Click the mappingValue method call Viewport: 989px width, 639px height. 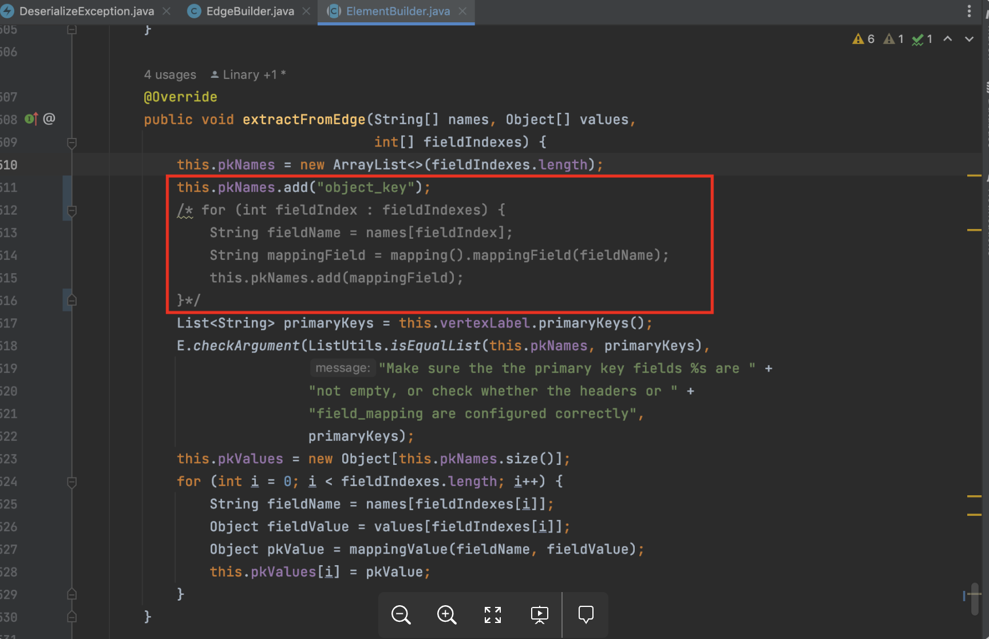click(x=399, y=549)
